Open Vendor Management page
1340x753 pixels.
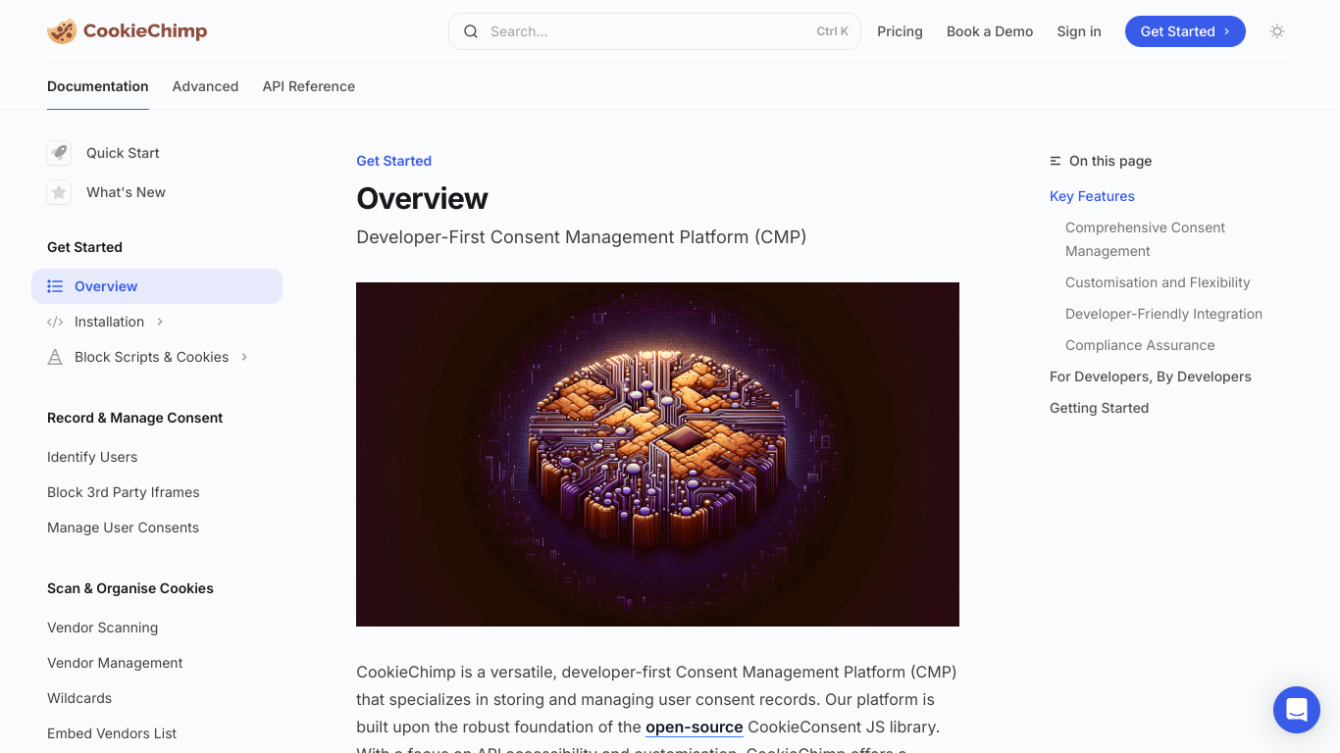click(115, 663)
